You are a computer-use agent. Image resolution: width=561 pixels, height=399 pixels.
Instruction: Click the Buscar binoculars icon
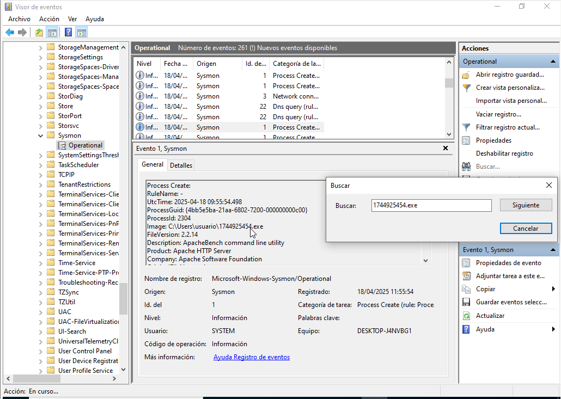point(466,167)
